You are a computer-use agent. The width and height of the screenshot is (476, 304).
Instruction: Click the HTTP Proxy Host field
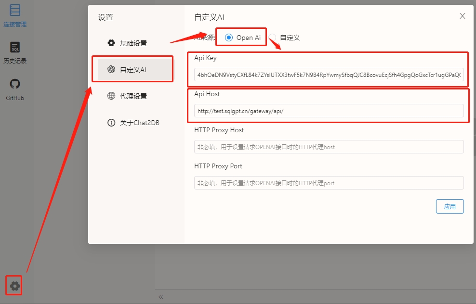point(329,147)
